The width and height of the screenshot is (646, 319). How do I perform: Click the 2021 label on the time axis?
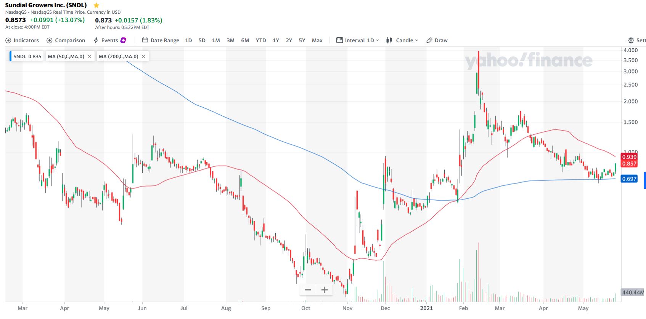(x=426, y=308)
